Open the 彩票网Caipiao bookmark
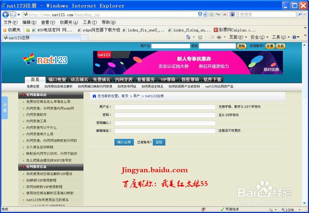The height and width of the screenshot is (213, 309). [x=235, y=30]
